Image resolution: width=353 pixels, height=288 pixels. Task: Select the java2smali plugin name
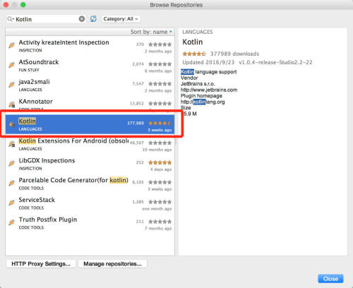pyautogui.click(x=35, y=82)
